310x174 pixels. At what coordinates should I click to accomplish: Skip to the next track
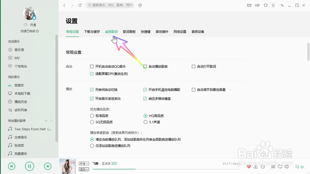click(x=48, y=166)
